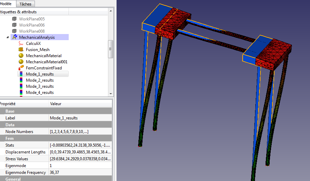Click the Node Numbers value list
The image size is (310, 181).
point(80,131)
